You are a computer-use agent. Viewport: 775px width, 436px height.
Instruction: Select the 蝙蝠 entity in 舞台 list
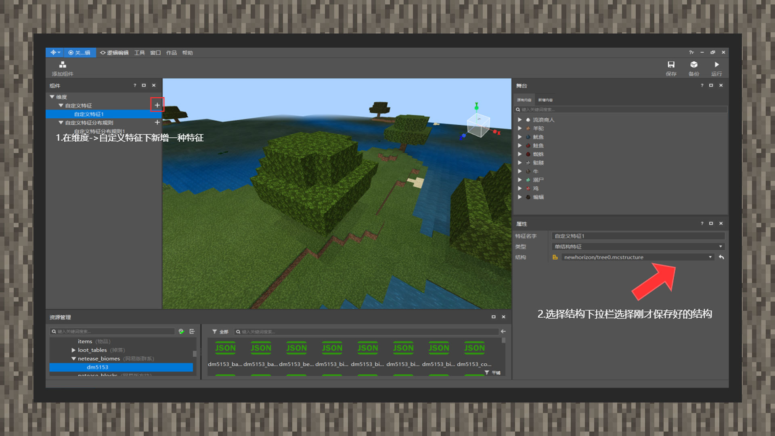pos(538,197)
